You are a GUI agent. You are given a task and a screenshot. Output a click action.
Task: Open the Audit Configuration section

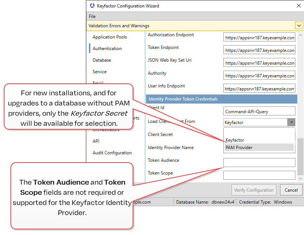[112, 153]
